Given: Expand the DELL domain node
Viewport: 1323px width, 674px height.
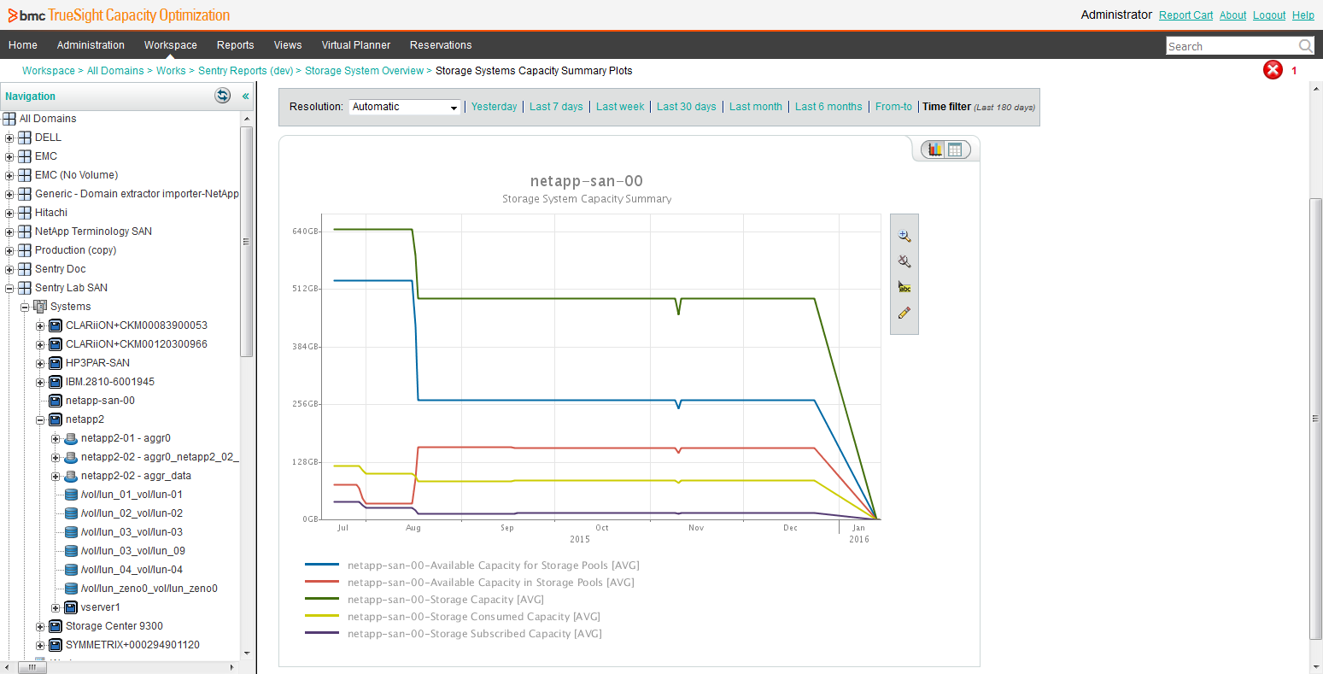Looking at the screenshot, I should [x=9, y=138].
